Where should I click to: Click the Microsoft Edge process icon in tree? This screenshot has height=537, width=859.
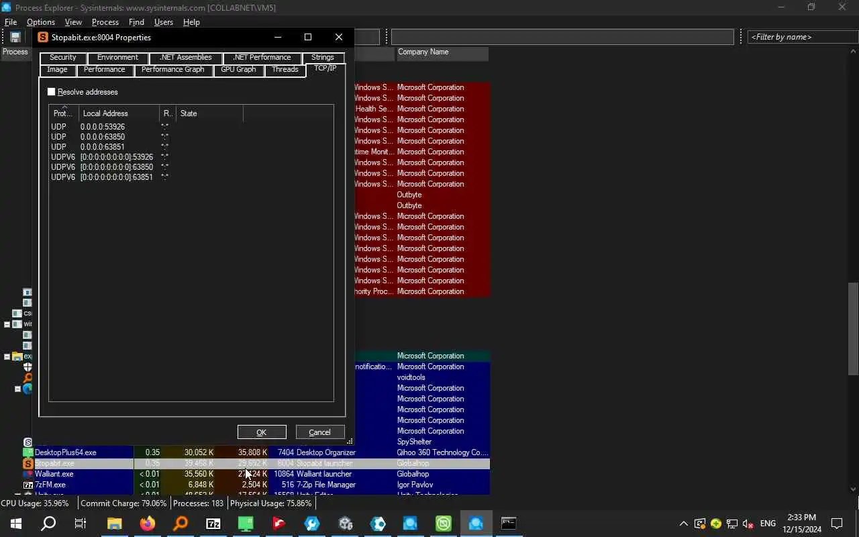(x=28, y=389)
